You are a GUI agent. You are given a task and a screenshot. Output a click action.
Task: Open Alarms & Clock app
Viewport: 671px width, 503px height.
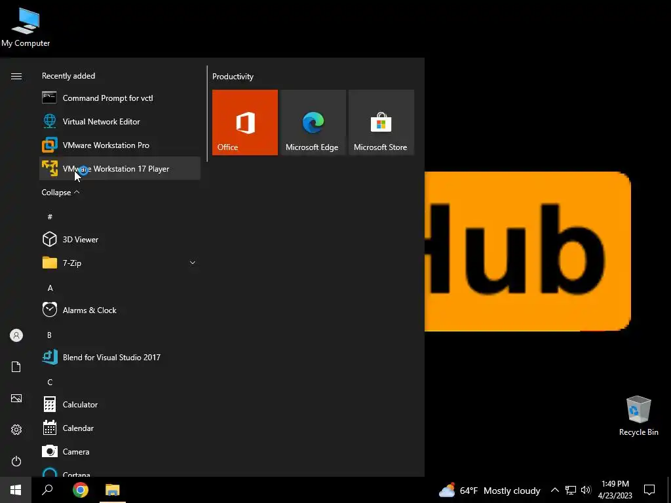click(x=120, y=310)
